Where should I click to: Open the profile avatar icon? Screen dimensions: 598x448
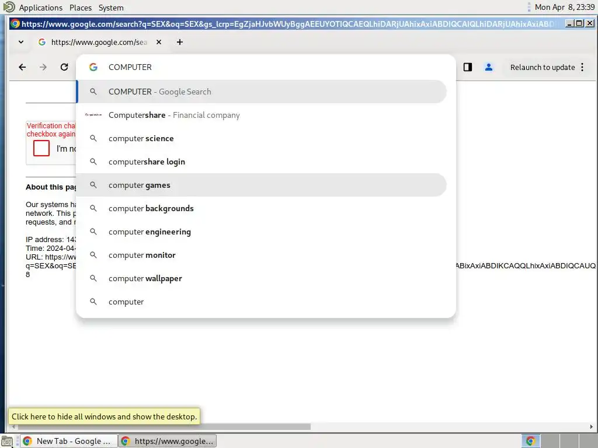tap(489, 67)
